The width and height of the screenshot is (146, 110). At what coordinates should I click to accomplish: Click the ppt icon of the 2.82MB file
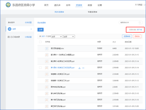(47, 55)
